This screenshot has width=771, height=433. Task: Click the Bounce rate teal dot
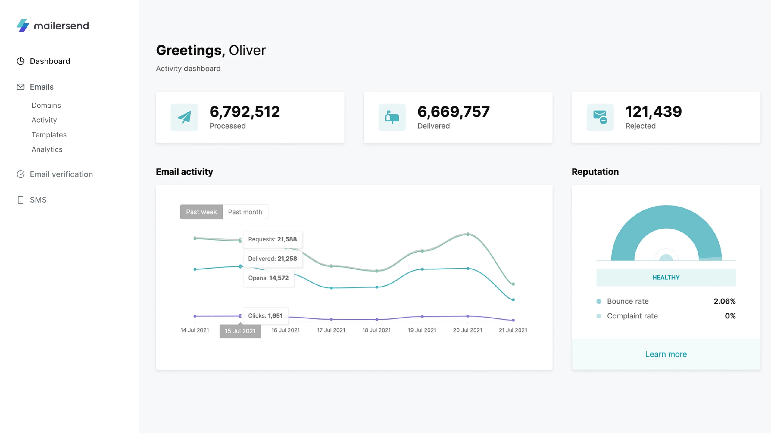click(x=599, y=301)
